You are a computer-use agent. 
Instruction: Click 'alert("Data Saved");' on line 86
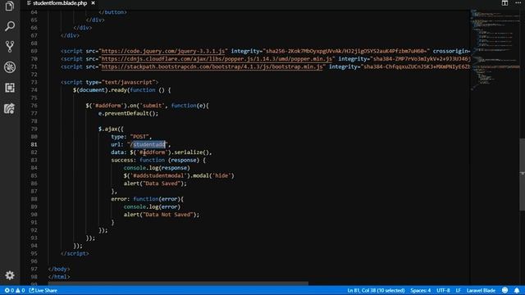coord(155,184)
